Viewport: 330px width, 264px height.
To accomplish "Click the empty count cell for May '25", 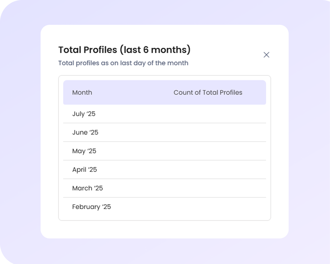I will pos(208,151).
